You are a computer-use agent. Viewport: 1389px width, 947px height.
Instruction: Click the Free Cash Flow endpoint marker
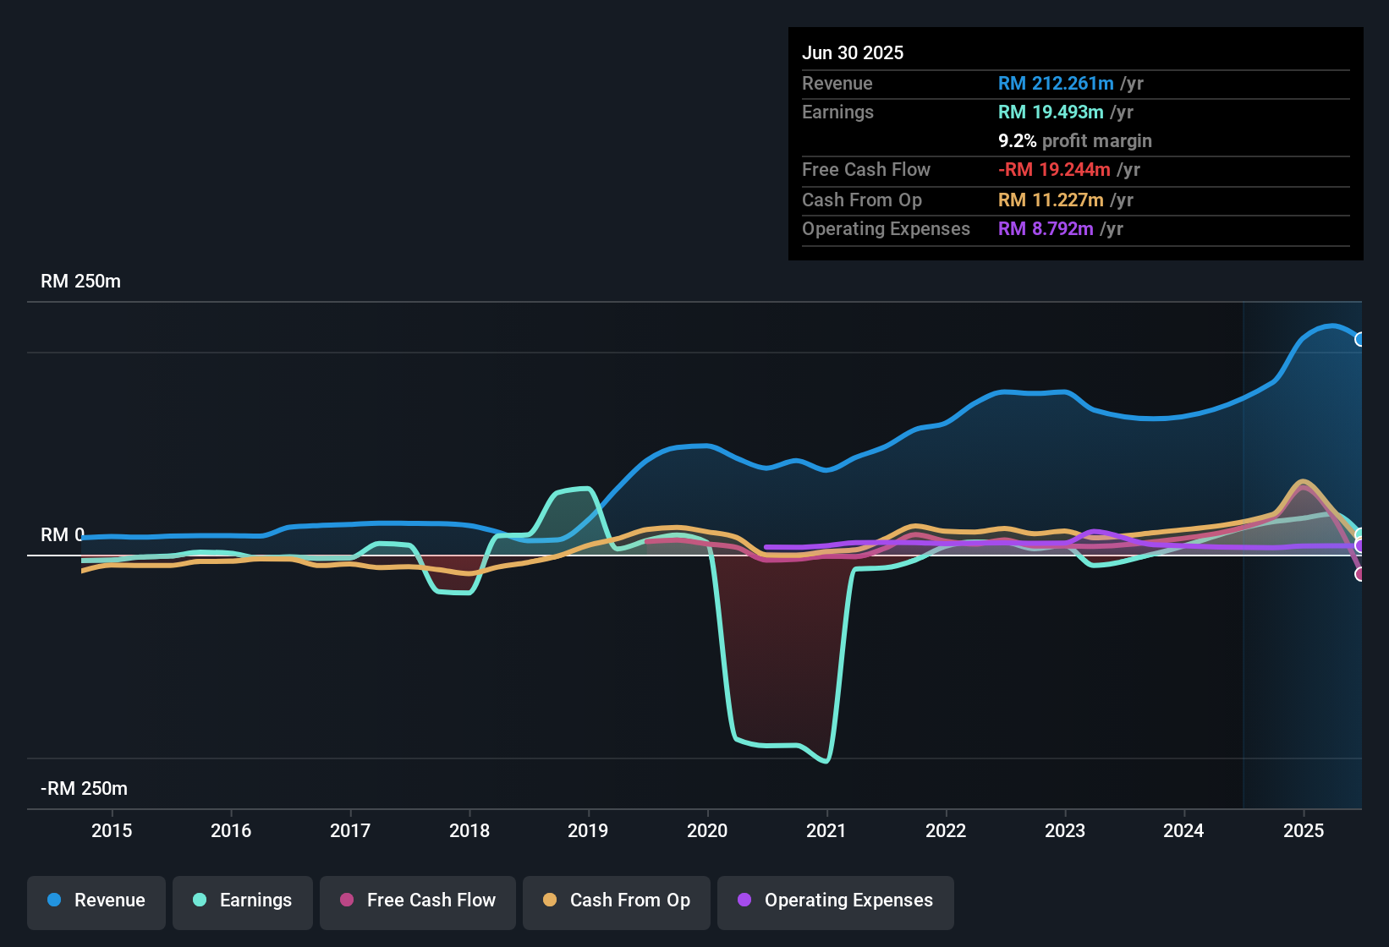pos(1359,575)
